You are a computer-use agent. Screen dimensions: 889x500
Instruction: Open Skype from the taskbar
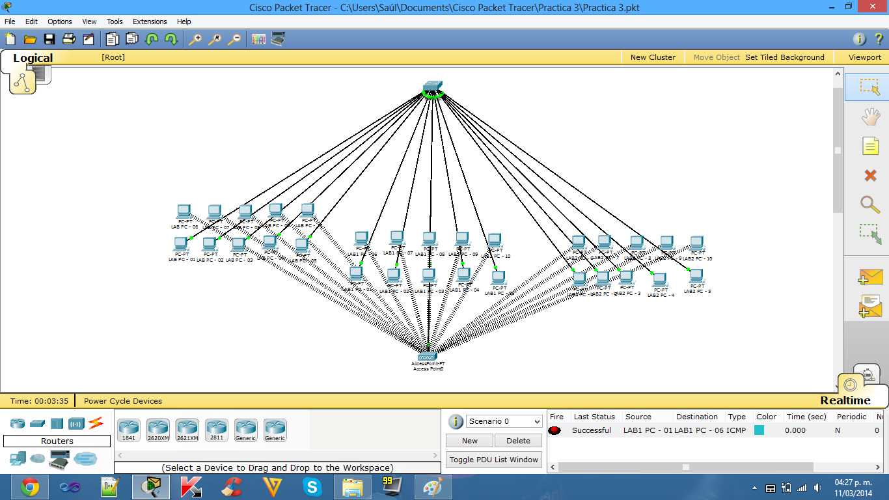tap(312, 486)
